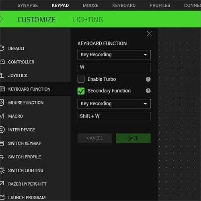Enable the Turbo checkbox
Screen dimensions: 201x201
coord(81,79)
